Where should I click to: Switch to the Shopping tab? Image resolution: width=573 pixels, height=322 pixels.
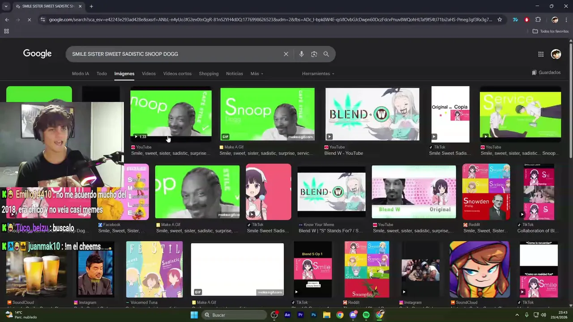(x=209, y=74)
